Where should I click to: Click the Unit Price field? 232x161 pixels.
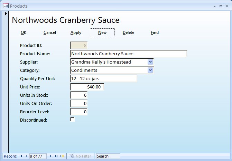point(87,87)
